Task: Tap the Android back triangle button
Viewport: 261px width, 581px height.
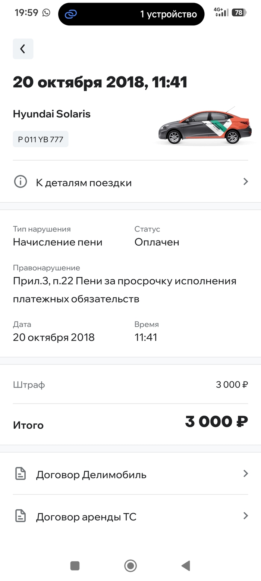Action: pyautogui.click(x=186, y=566)
